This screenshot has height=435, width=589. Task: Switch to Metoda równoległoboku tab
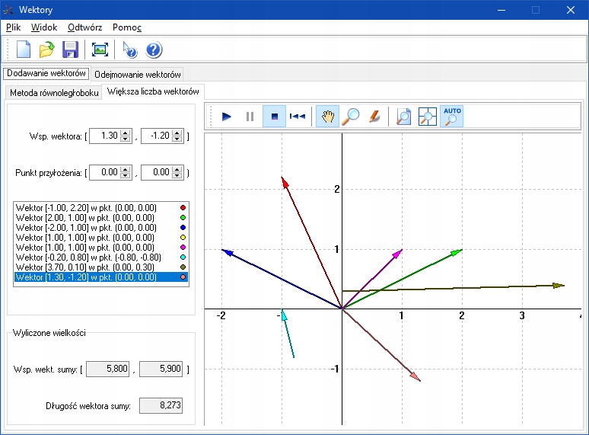tap(53, 93)
